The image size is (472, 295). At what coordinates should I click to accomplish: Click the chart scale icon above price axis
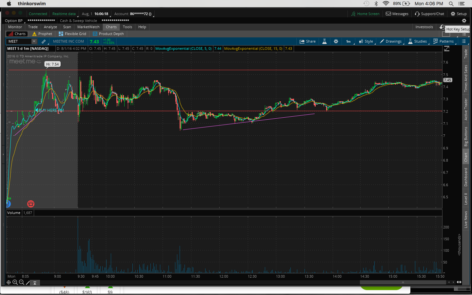pyautogui.click(x=447, y=49)
